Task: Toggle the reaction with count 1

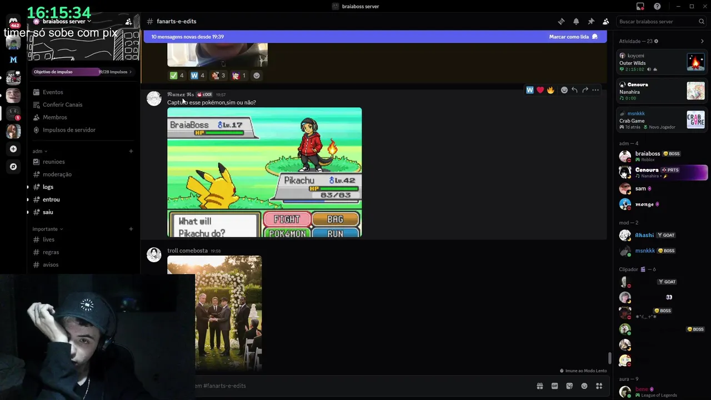Action: [239, 76]
